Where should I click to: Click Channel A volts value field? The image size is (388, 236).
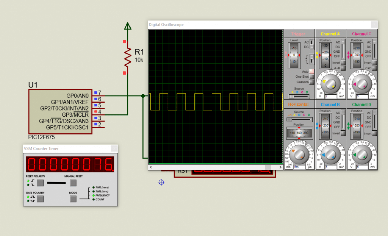331,97
